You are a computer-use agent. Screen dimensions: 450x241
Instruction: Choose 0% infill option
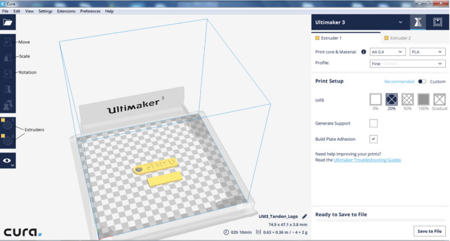pos(376,100)
